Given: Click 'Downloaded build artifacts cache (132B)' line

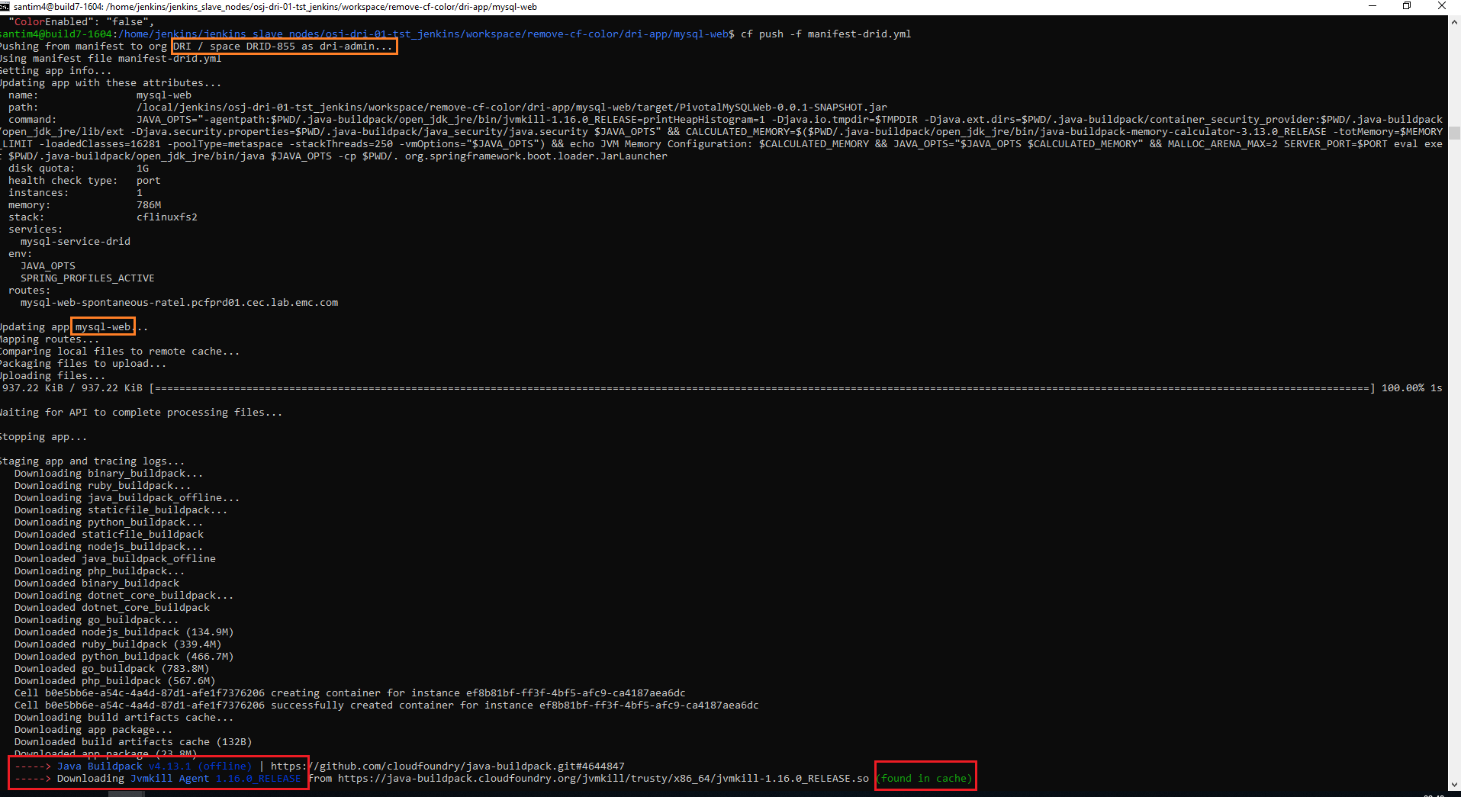Looking at the screenshot, I should [134, 742].
